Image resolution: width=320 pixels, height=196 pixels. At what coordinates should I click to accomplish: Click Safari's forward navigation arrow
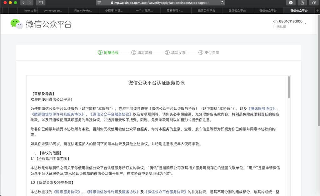tap(30, 2)
